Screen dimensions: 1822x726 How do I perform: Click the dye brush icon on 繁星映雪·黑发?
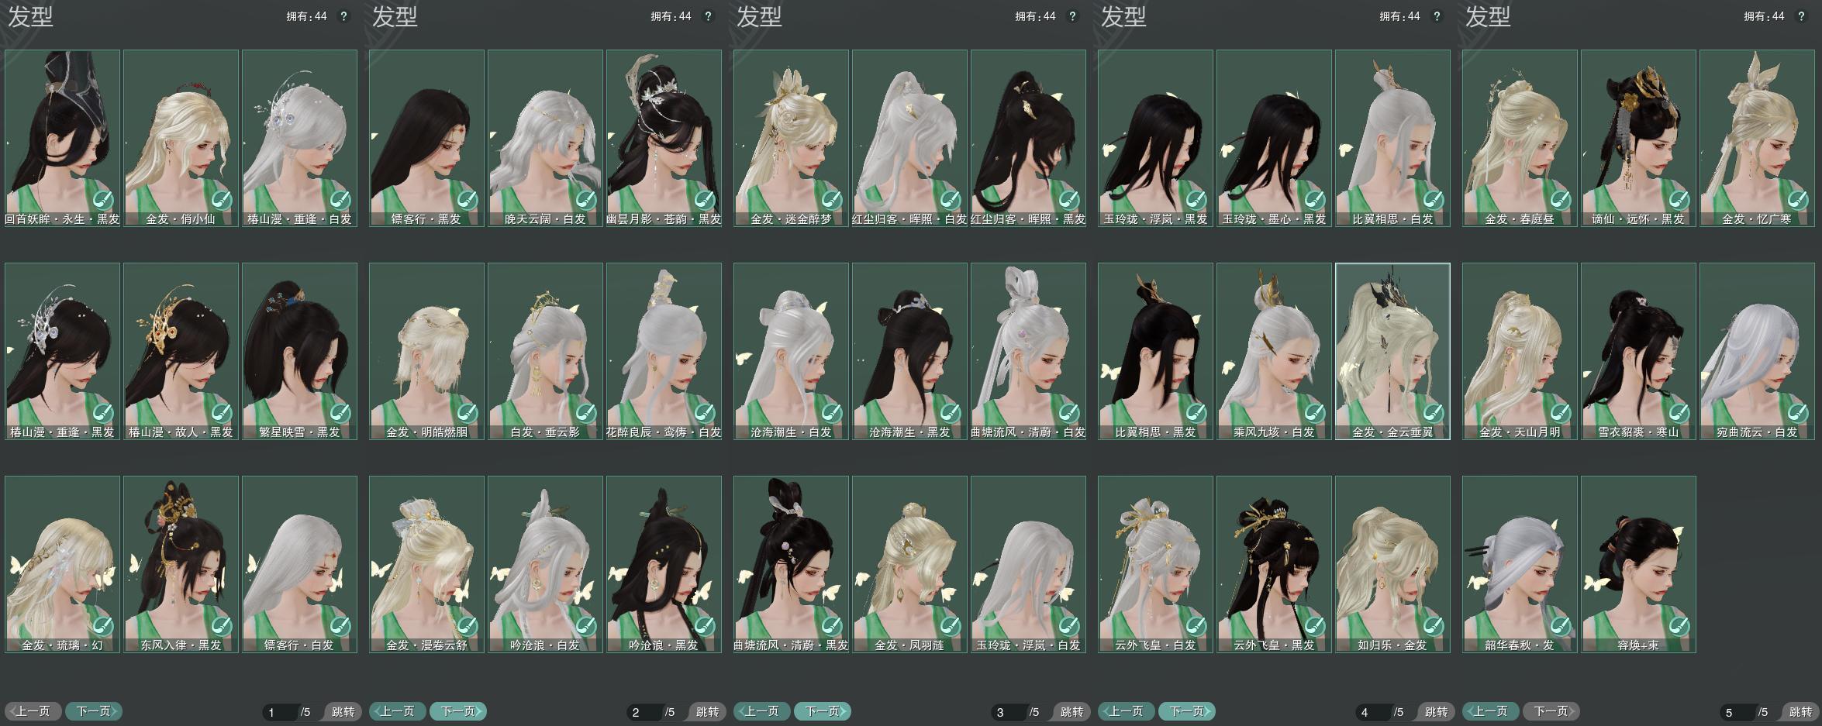[x=340, y=414]
